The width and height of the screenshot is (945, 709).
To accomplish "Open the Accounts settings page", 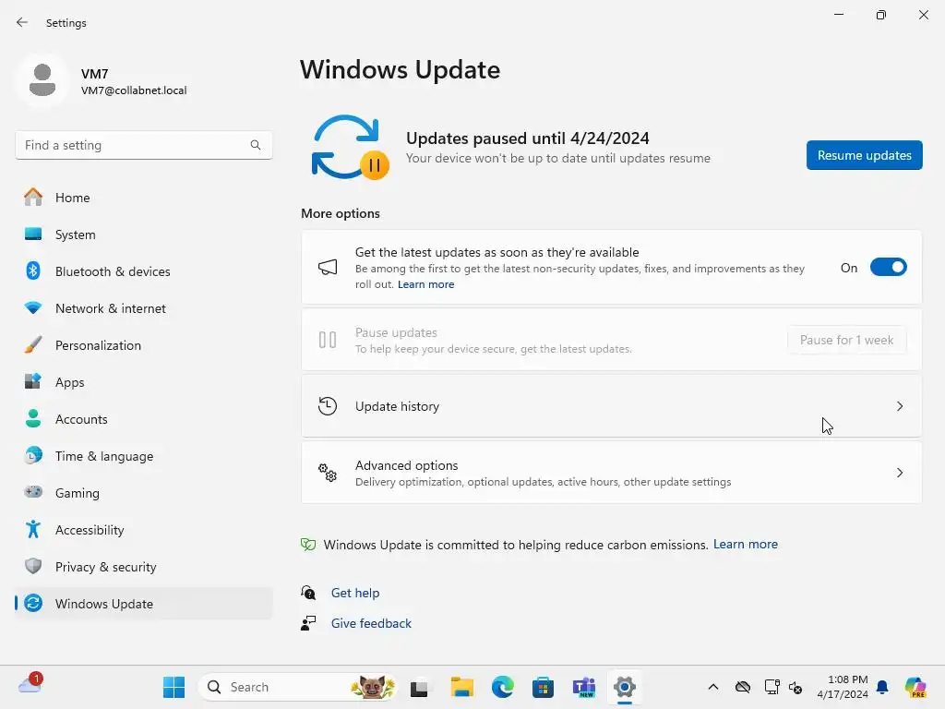I will 143,419.
